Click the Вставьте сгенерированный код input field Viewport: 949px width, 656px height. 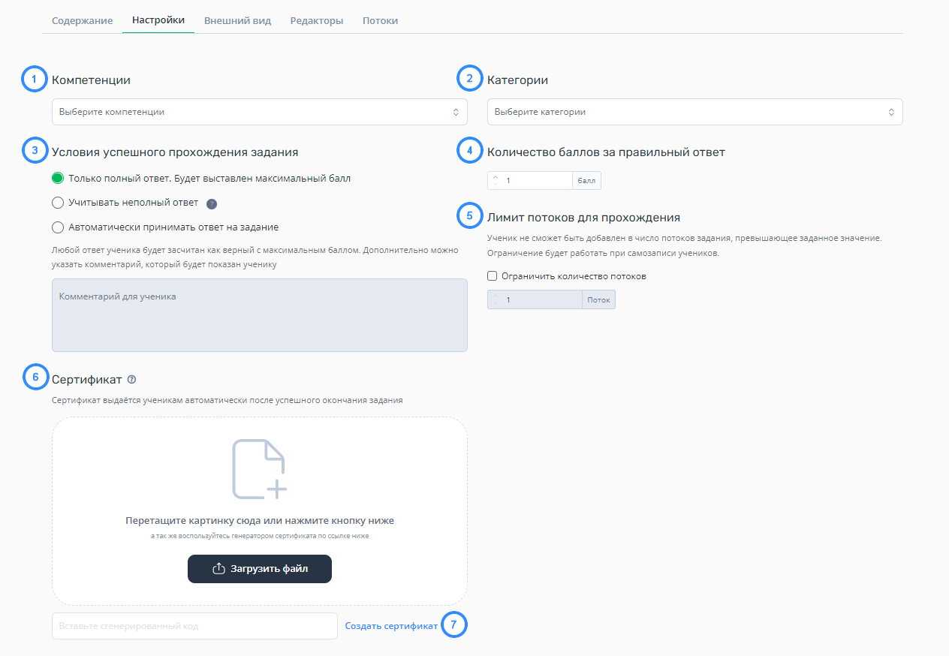tap(194, 626)
